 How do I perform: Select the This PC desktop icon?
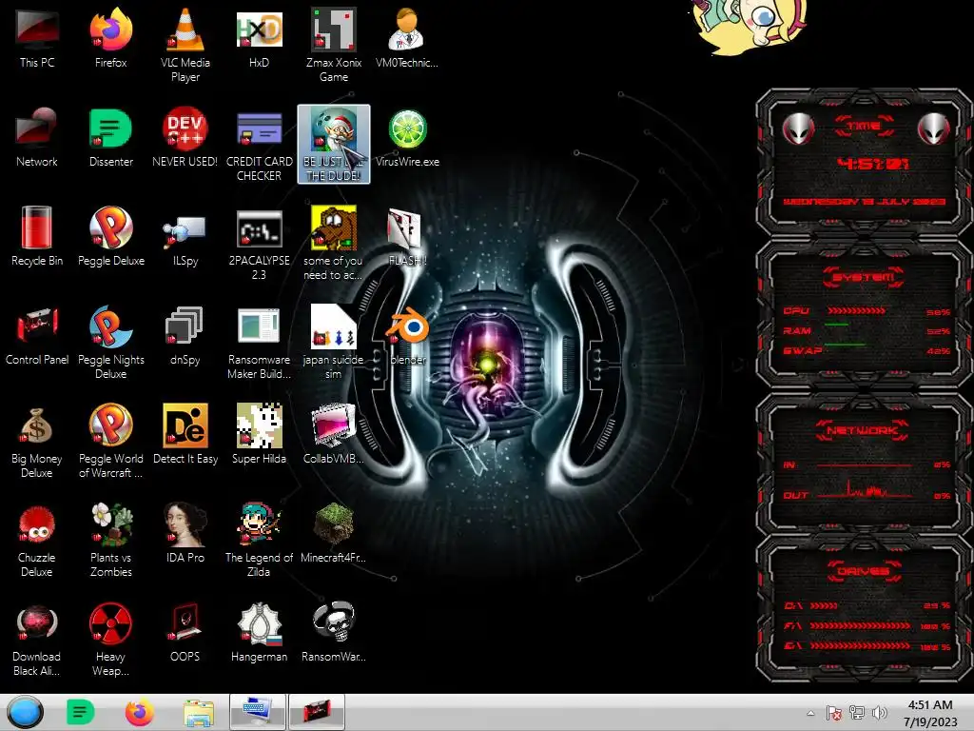pos(37,37)
